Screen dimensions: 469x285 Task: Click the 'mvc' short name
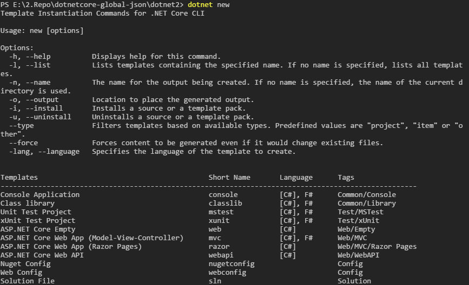[215, 238]
